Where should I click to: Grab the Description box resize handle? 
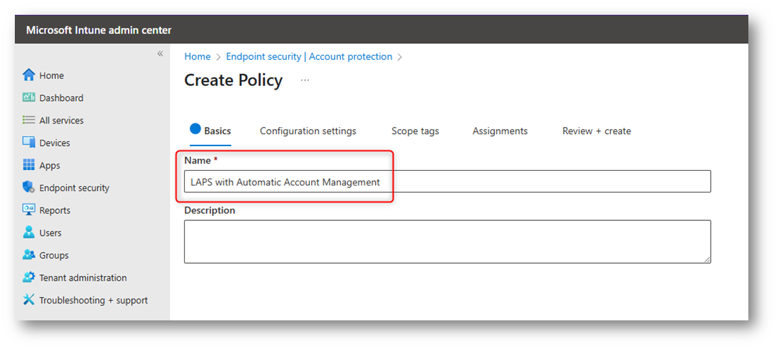[x=707, y=259]
